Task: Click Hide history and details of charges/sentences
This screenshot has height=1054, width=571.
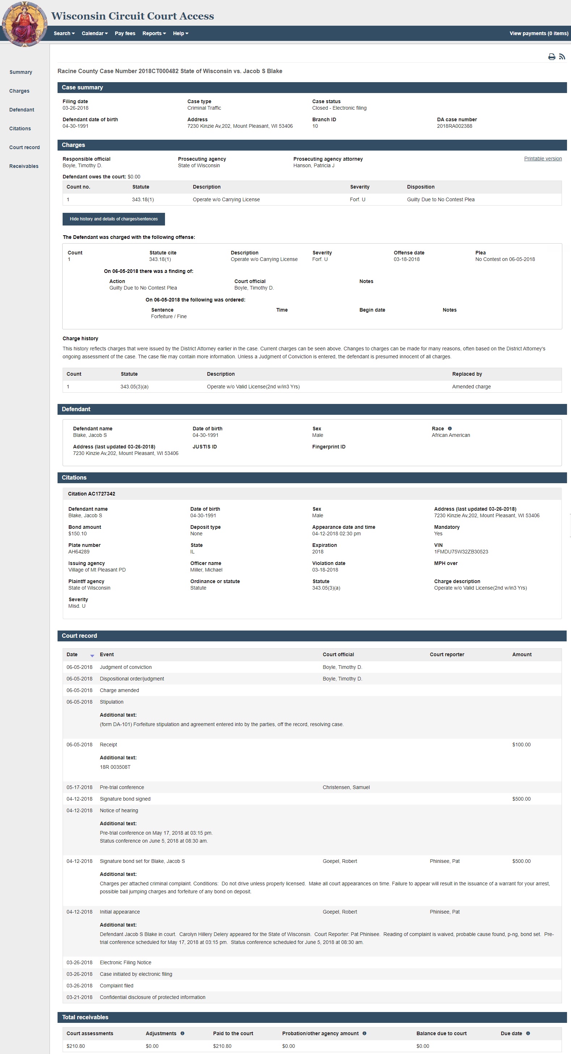Action: (x=114, y=219)
